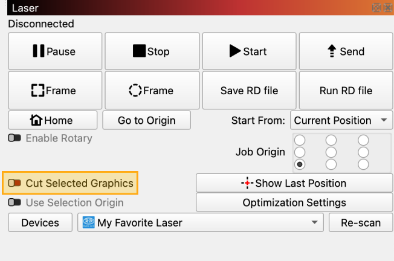Open Optimization Settings
The image size is (394, 261).
[294, 202]
